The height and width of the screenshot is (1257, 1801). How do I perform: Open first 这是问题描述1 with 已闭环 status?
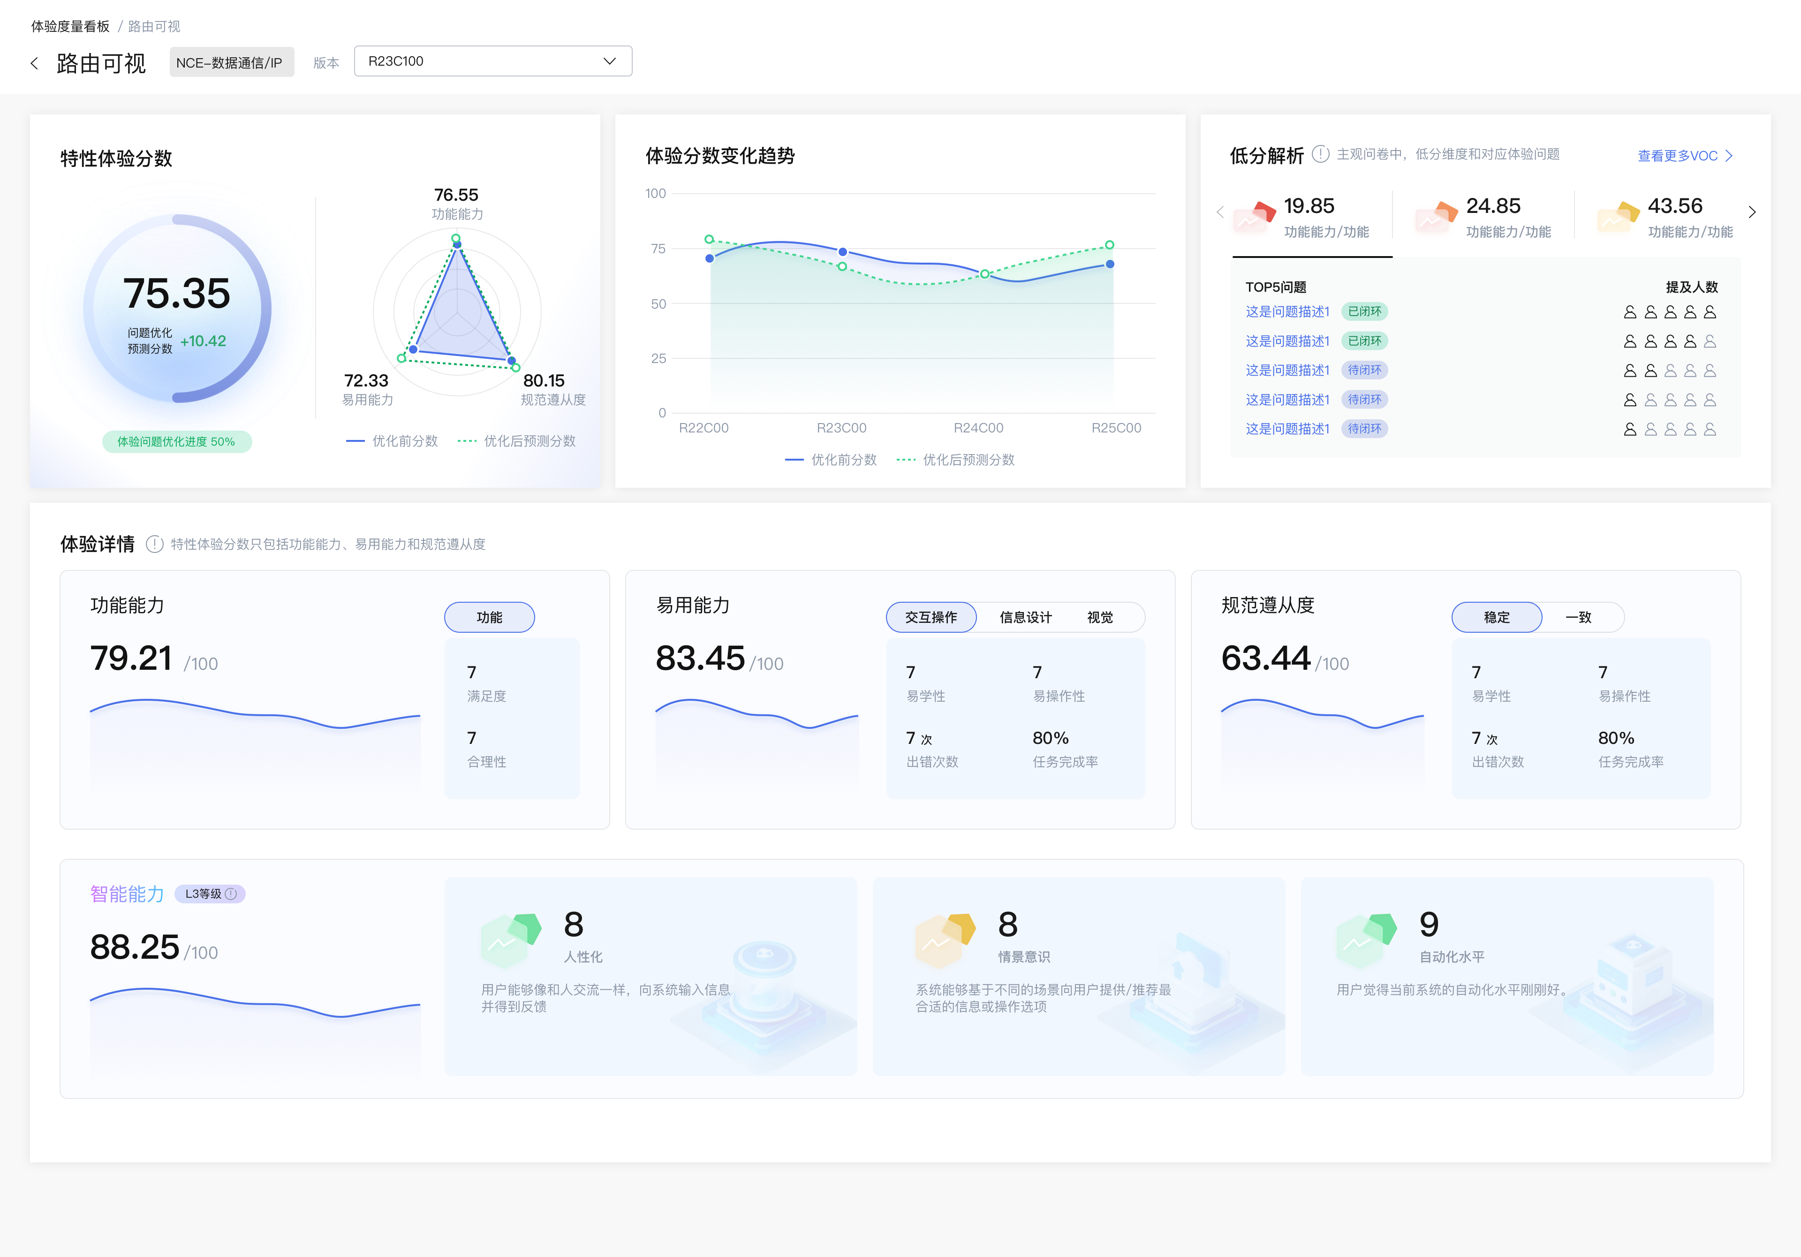click(x=1287, y=311)
